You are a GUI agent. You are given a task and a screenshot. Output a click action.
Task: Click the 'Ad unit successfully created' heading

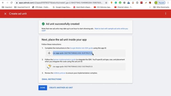point(63,24)
